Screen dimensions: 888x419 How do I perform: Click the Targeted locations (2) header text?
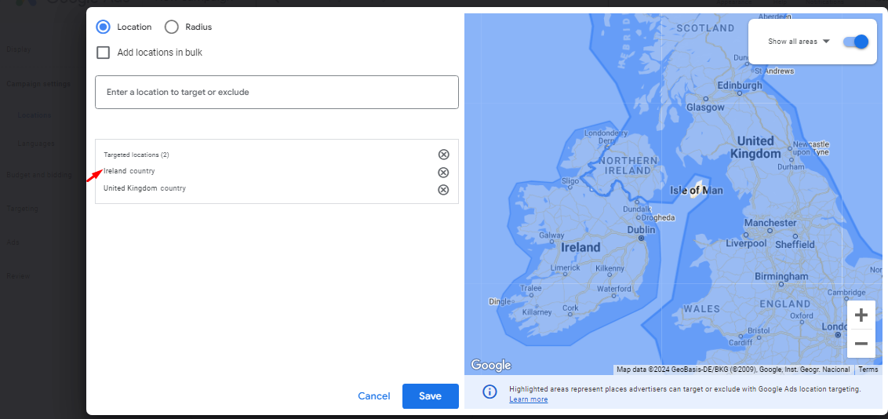click(x=136, y=155)
